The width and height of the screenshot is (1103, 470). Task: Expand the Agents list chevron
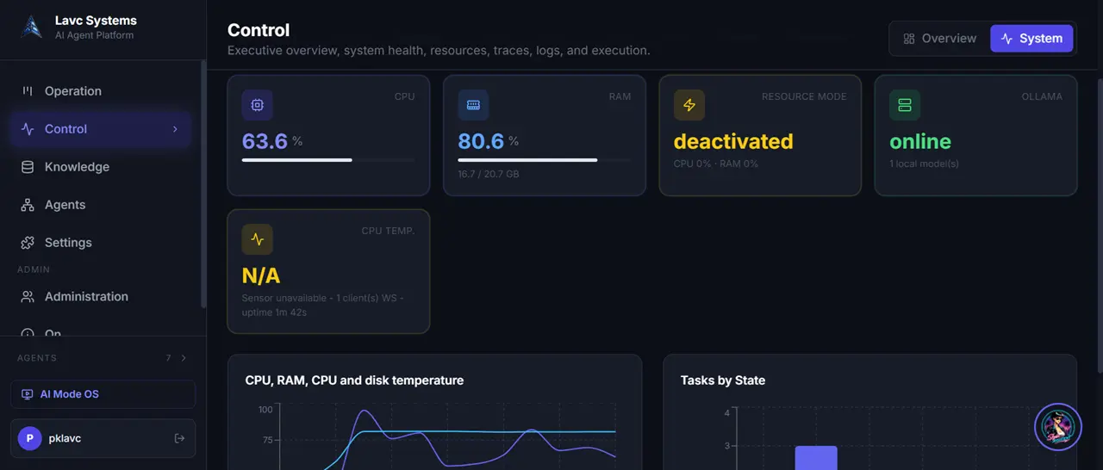coord(184,358)
